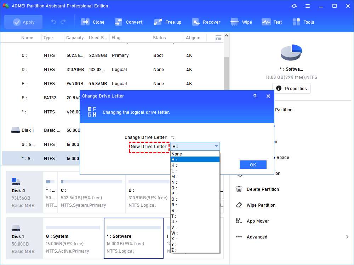354x265 pixels.
Task: Select G : System block in Disk 1 map
Action: point(73,238)
